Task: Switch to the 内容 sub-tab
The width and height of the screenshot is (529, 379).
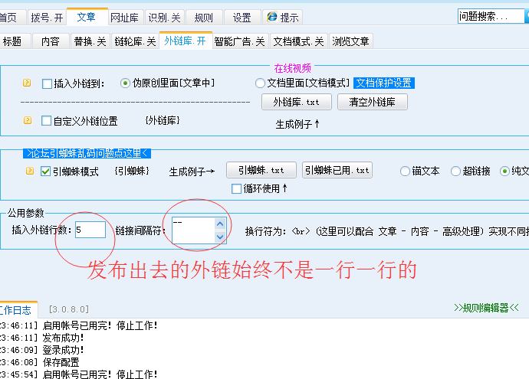Action: 51,41
